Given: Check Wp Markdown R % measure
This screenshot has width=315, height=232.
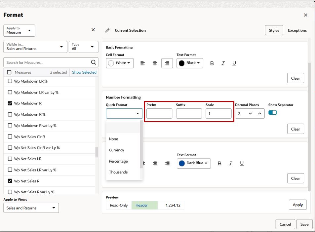Looking at the screenshot, I should [x=10, y=114].
